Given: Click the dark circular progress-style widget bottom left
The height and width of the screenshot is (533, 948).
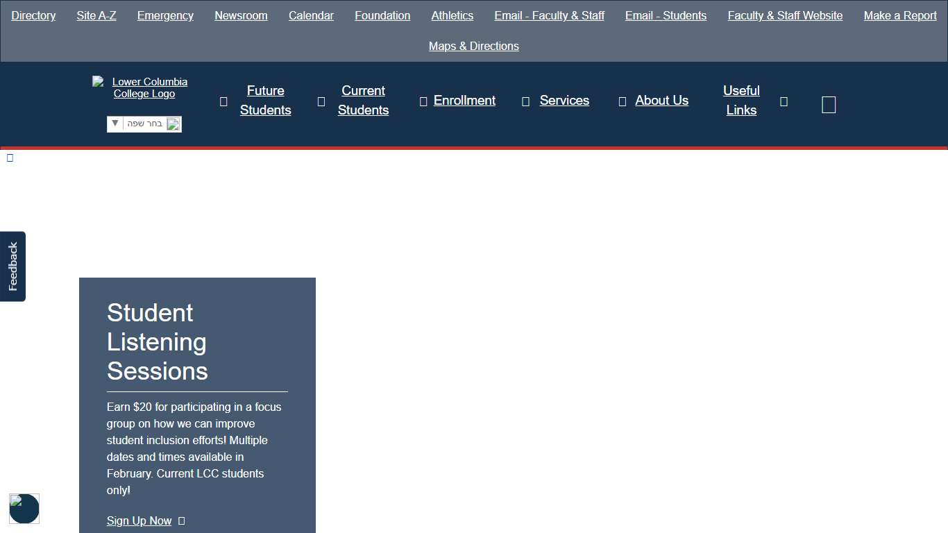Looking at the screenshot, I should [24, 509].
